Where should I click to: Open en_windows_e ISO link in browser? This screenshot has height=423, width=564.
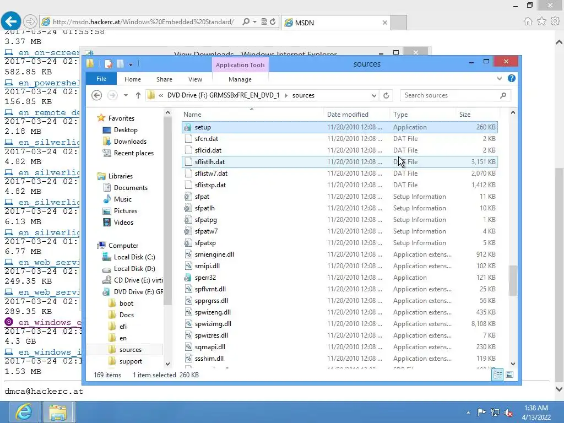(x=50, y=322)
